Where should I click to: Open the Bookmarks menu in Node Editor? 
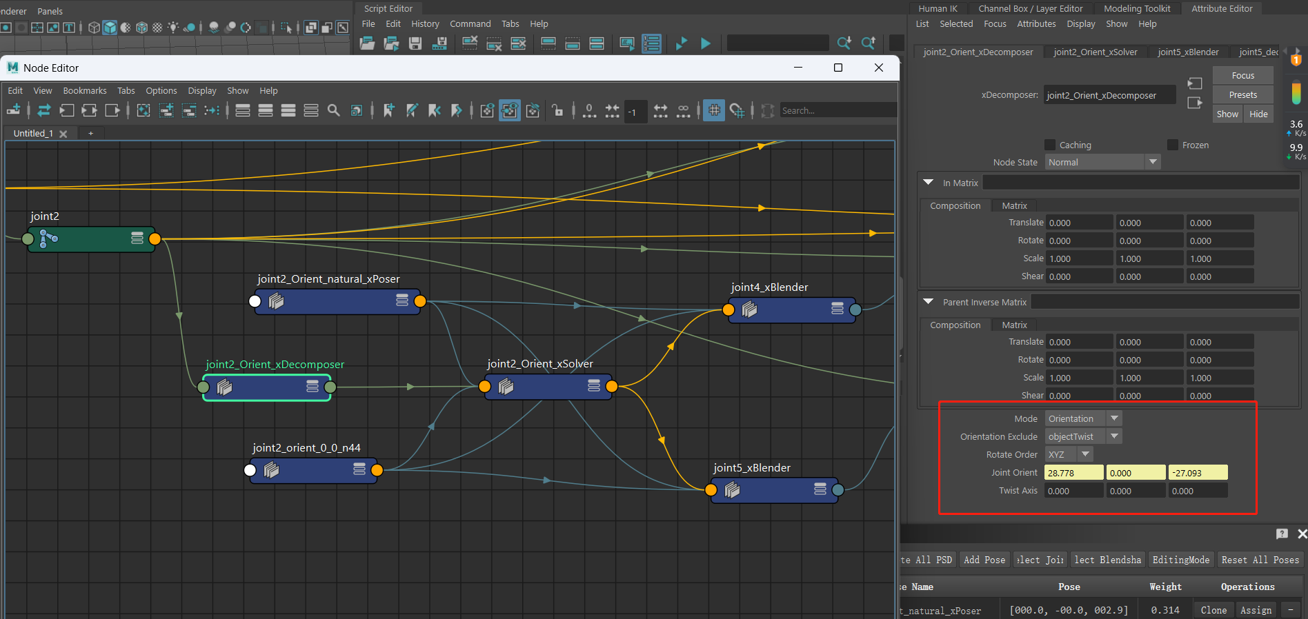point(85,91)
